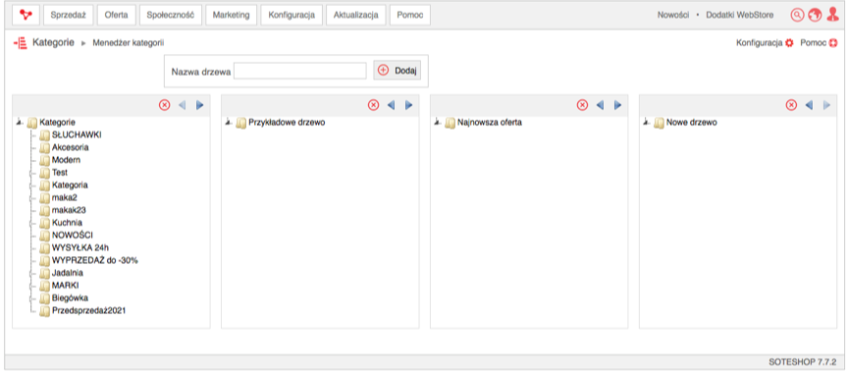Collapse the Kategorie root tree node
The width and height of the screenshot is (848, 373).
click(20, 123)
